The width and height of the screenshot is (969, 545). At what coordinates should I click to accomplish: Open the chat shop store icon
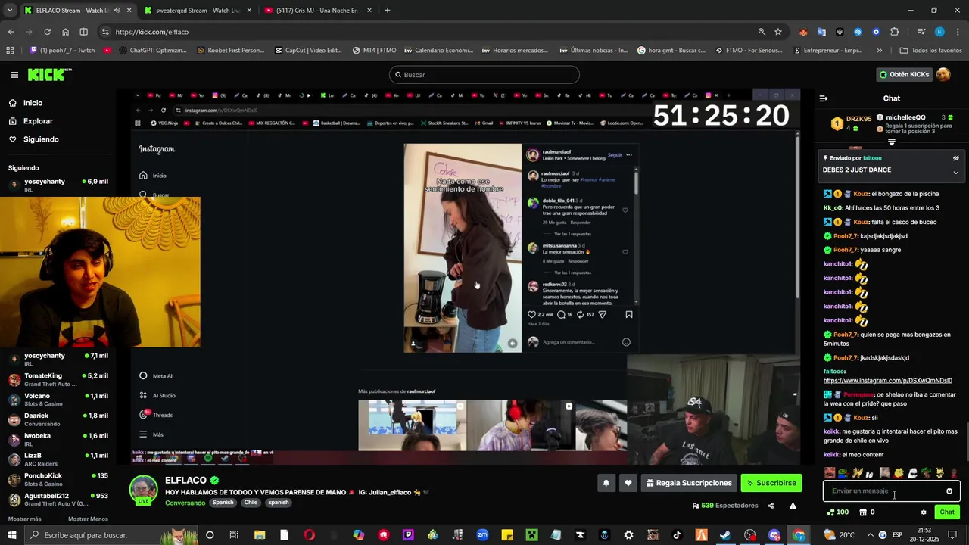(x=867, y=512)
